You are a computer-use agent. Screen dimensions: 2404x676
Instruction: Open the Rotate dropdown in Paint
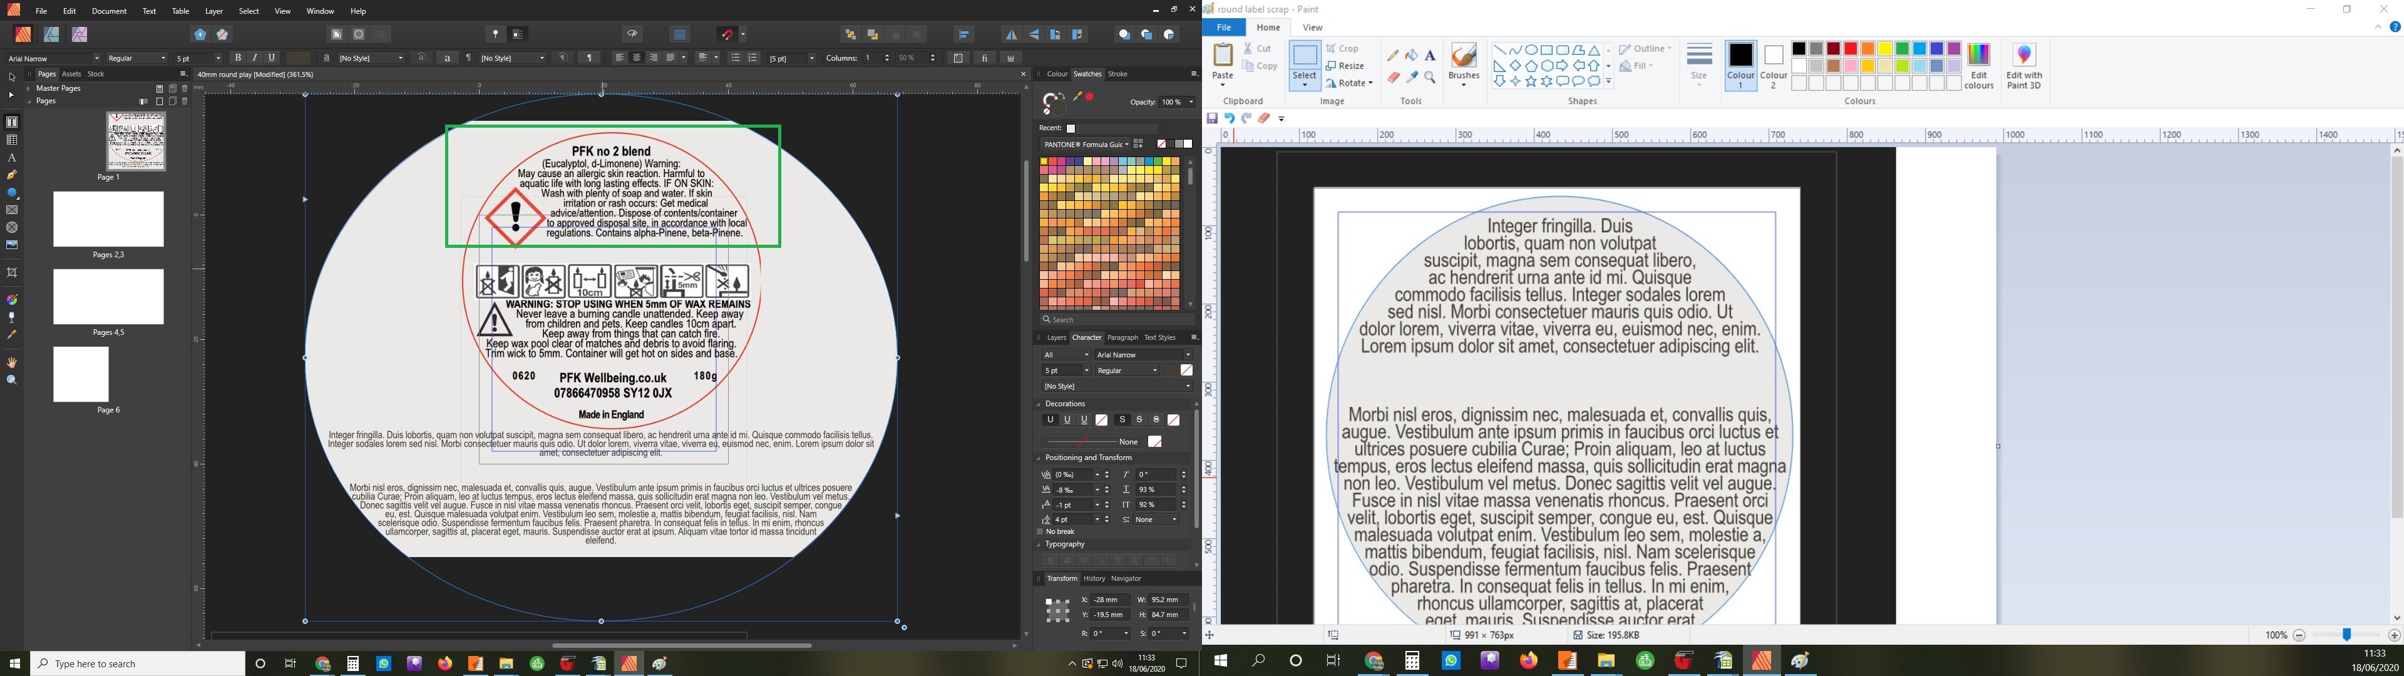[1348, 83]
